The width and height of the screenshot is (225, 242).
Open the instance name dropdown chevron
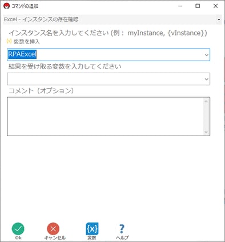point(207,55)
